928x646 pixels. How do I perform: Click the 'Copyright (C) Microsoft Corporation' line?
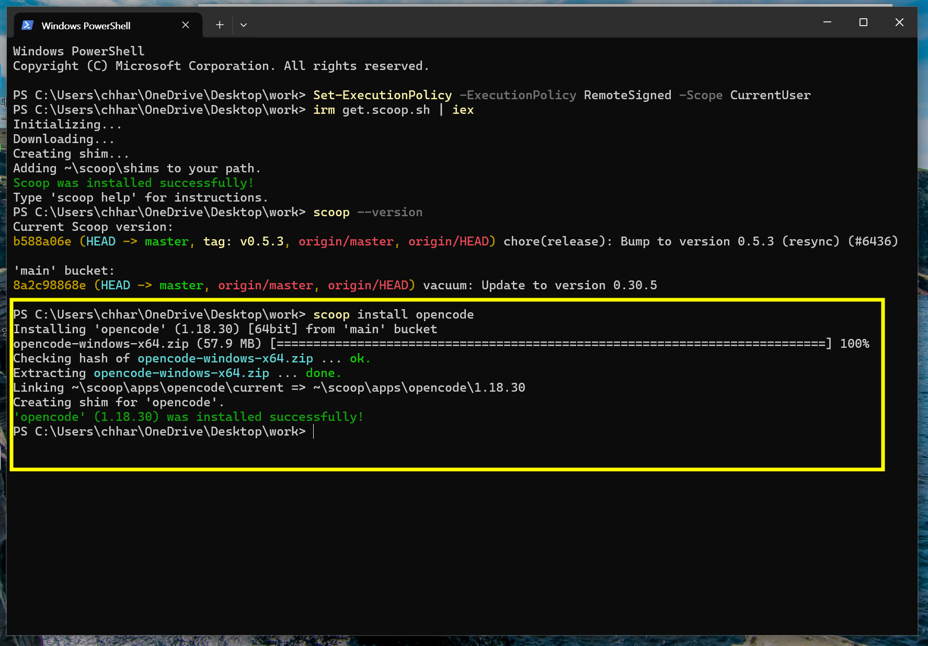(x=221, y=66)
